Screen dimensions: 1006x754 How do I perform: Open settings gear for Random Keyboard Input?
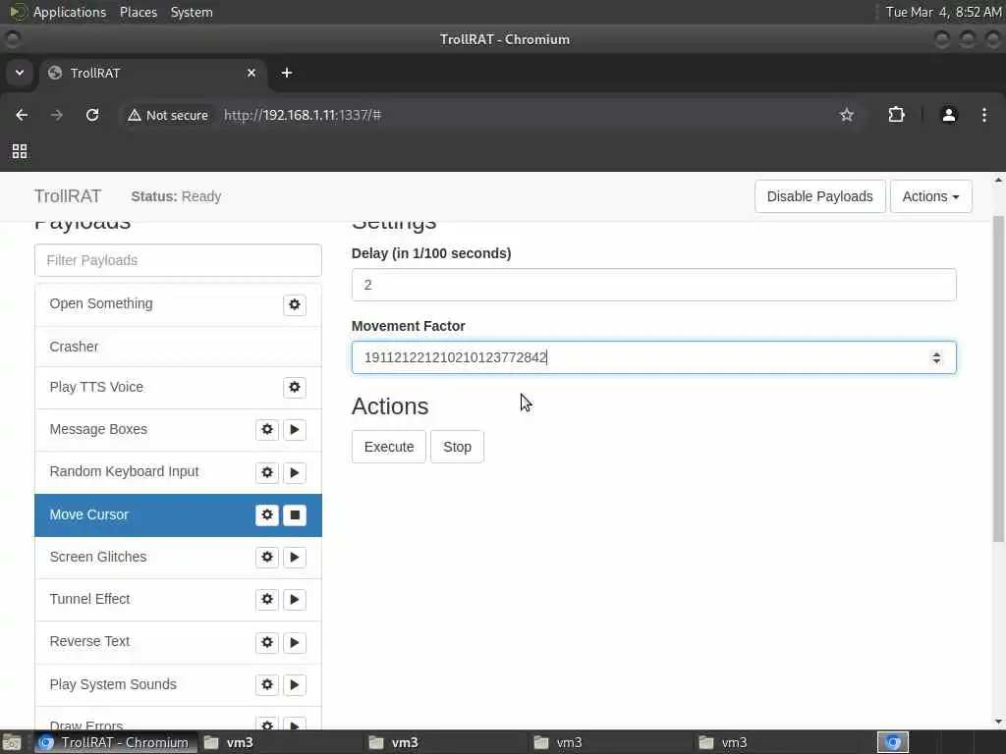(267, 472)
